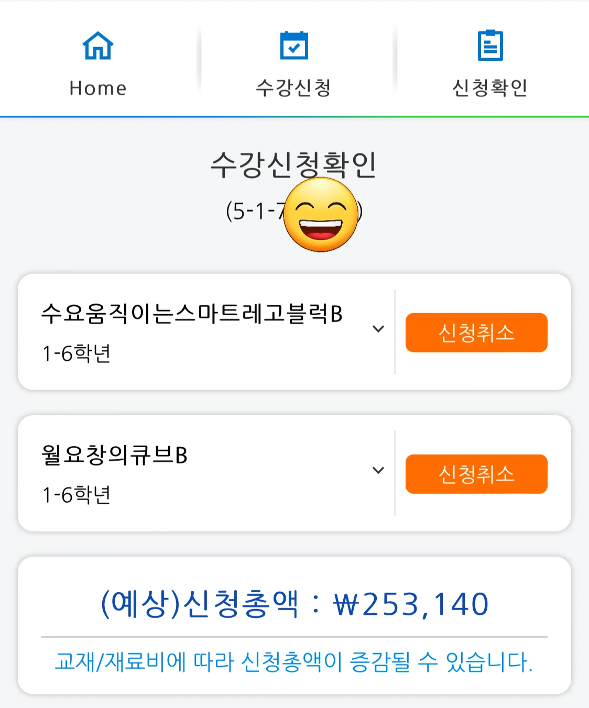589x708 pixels.
Task: Open the 수강신청 calendar check icon
Action: point(294,46)
